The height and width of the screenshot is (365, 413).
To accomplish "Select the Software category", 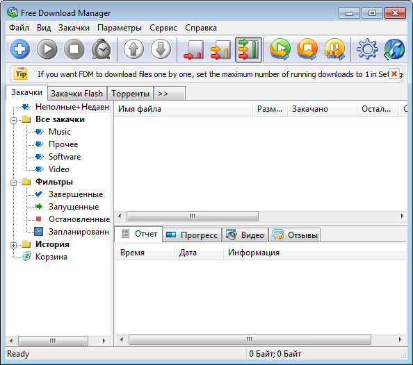I will click(65, 157).
